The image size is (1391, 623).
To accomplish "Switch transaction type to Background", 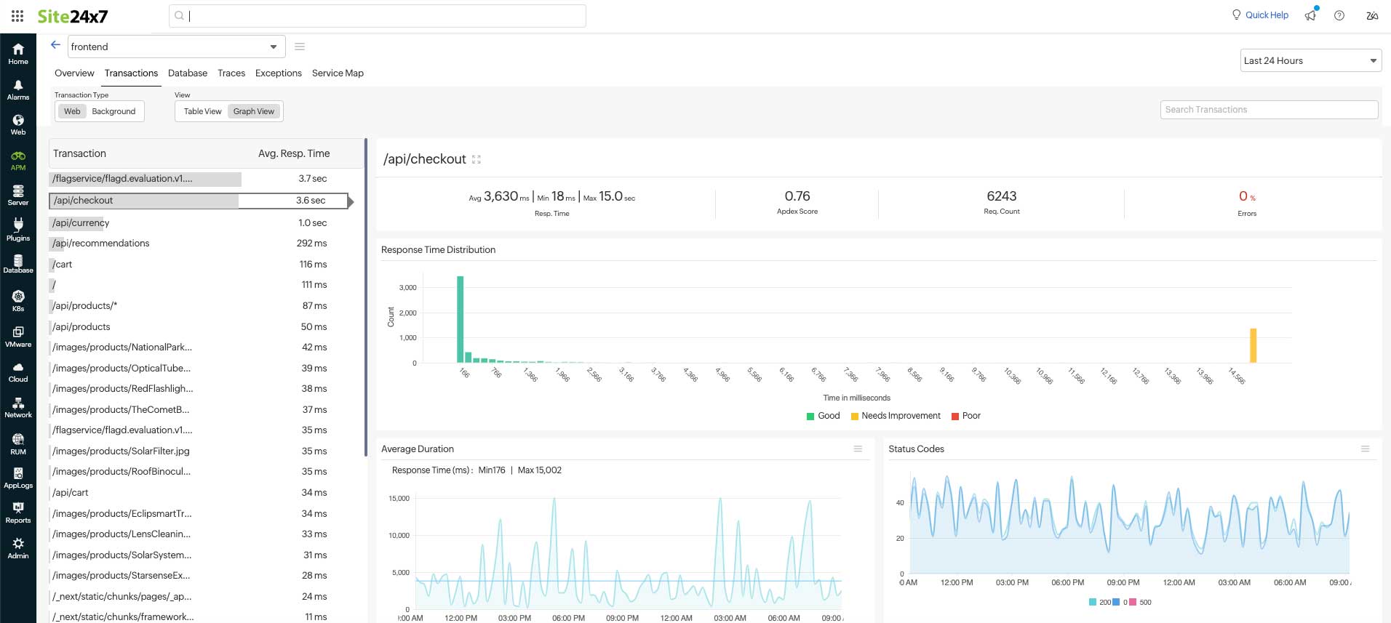I will [x=113, y=111].
